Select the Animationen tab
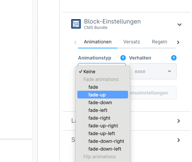Viewport: 192px width, 162px height. tap(98, 42)
